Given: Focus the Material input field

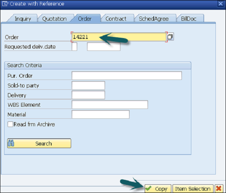Looking at the screenshot, I should tap(101, 114).
